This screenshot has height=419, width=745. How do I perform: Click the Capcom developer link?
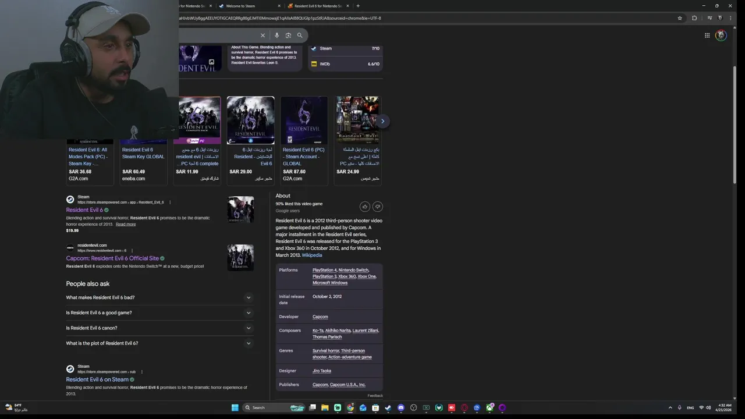click(x=320, y=317)
